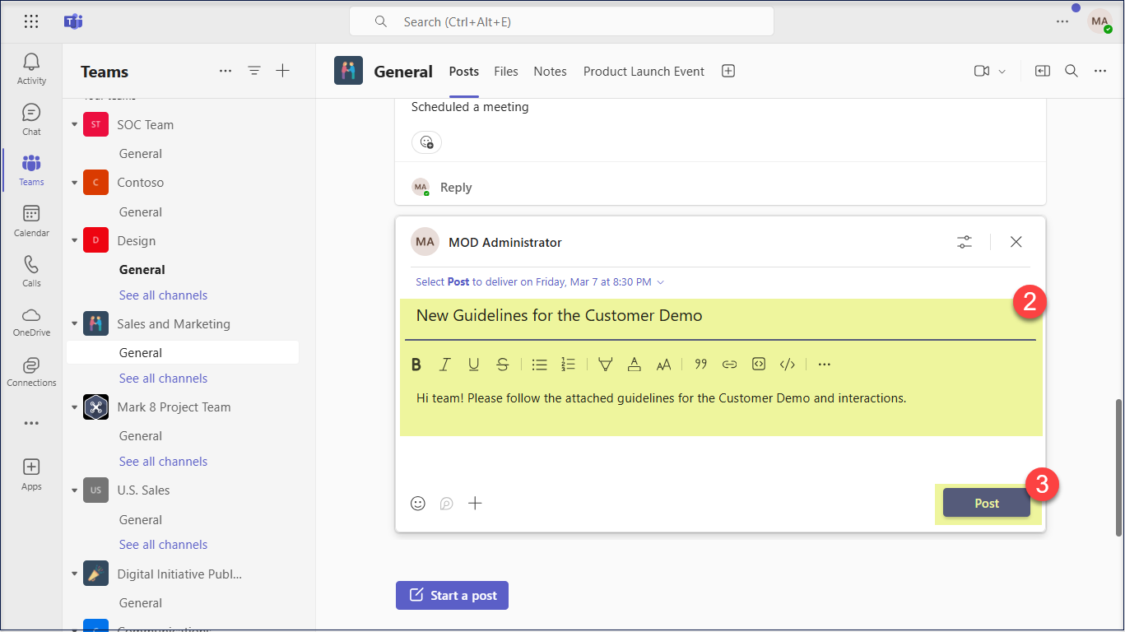Image resolution: width=1125 pixels, height=632 pixels.
Task: Open post settings options icon
Action: pyautogui.click(x=965, y=242)
